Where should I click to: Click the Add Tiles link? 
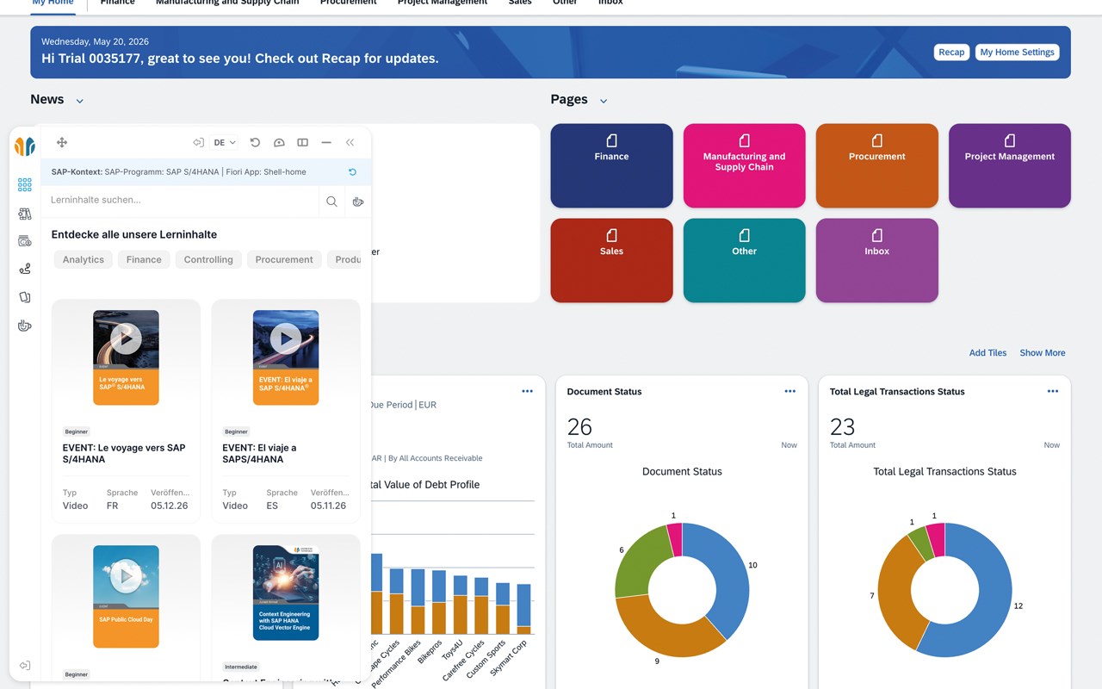[x=987, y=353]
